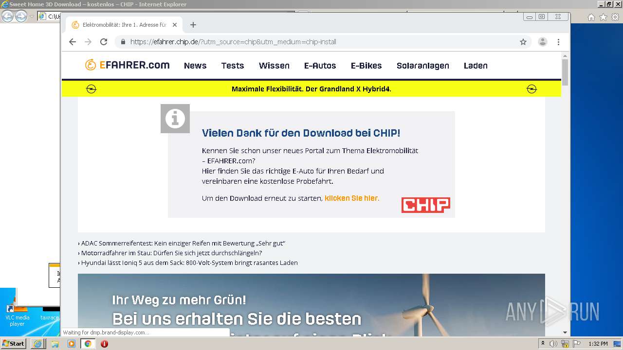623x350 pixels.
Task: Open Windows Explorer folder from taskbar
Action: (x=55, y=344)
